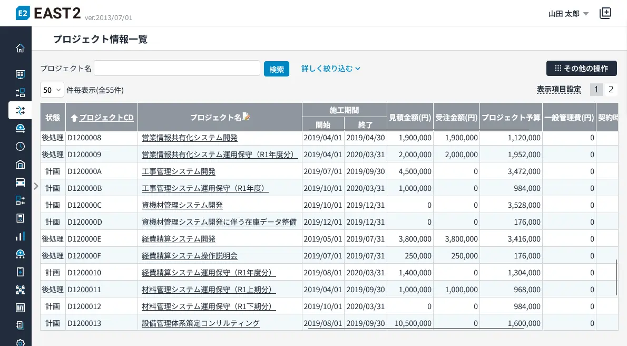Click the プロジェクト名 search input field
Viewport: 627px width, 346px height.
[x=177, y=69]
